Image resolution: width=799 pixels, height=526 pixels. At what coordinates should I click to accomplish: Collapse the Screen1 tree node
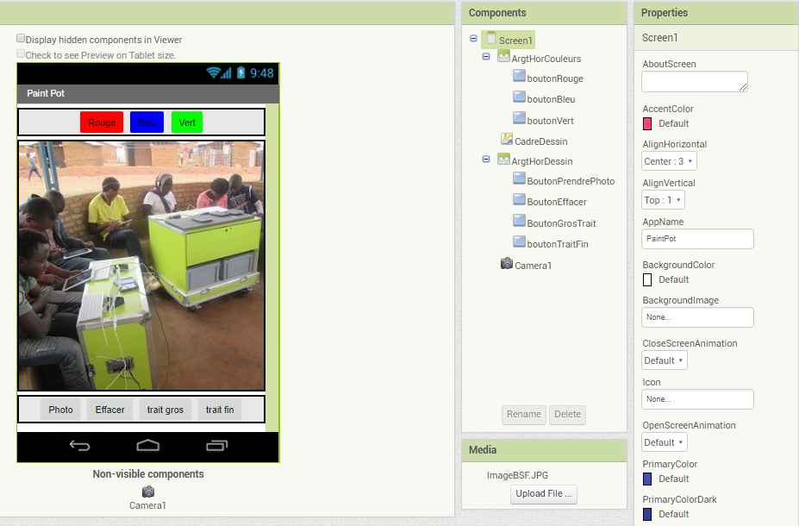[473, 38]
